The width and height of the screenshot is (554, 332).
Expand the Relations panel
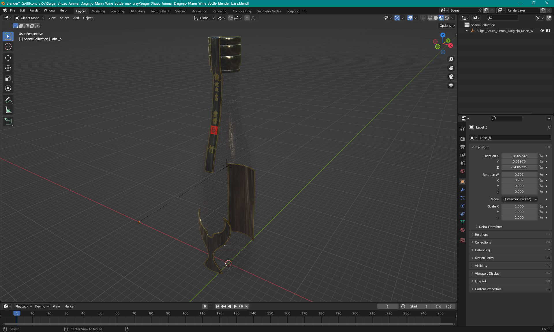click(481, 235)
